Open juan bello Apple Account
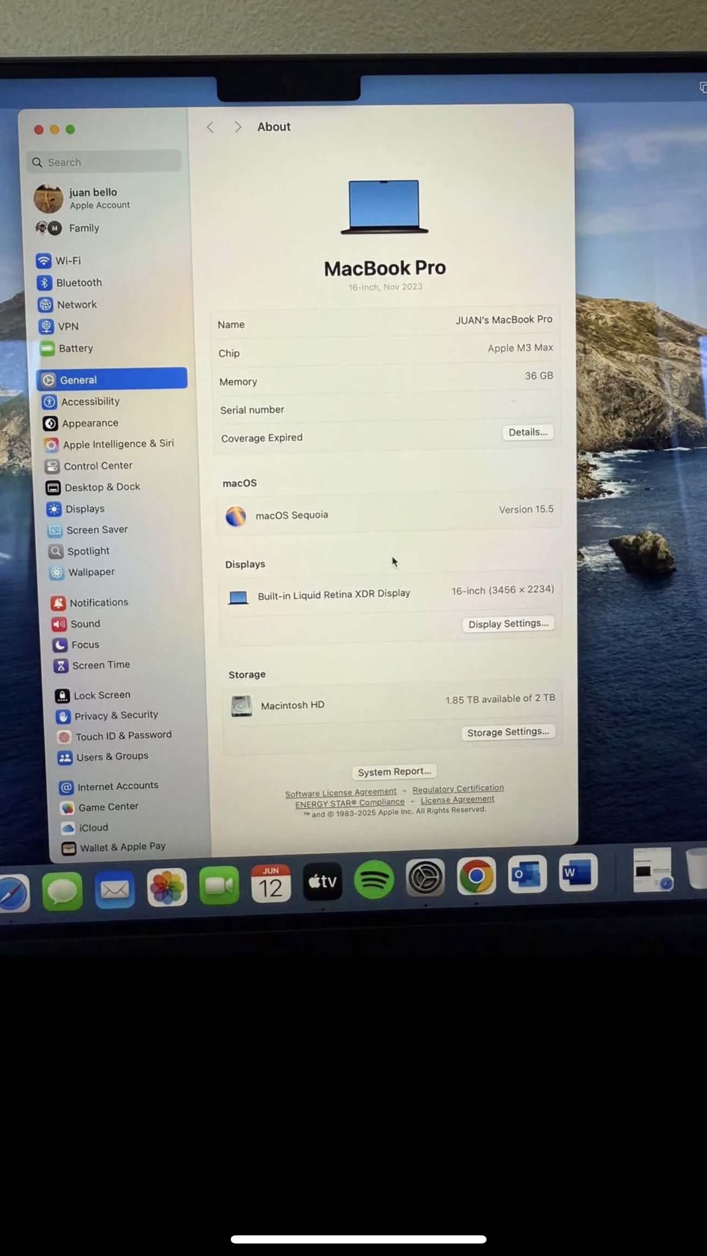The image size is (707, 1256). coord(83,198)
